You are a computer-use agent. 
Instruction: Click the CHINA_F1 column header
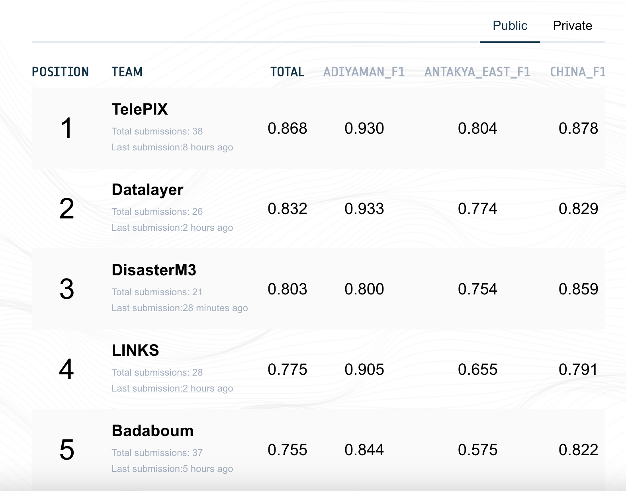[x=577, y=72]
